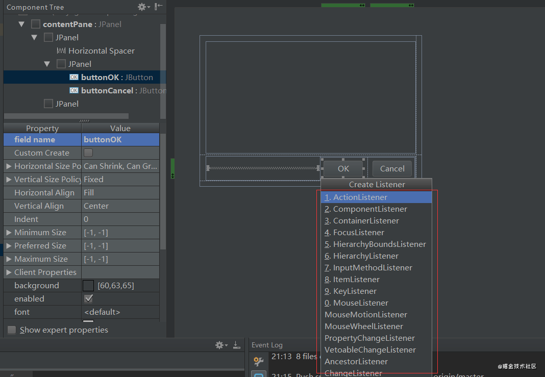Choose HierarchyListener from the popup
This screenshot has height=377, width=545.
[x=376, y=256]
